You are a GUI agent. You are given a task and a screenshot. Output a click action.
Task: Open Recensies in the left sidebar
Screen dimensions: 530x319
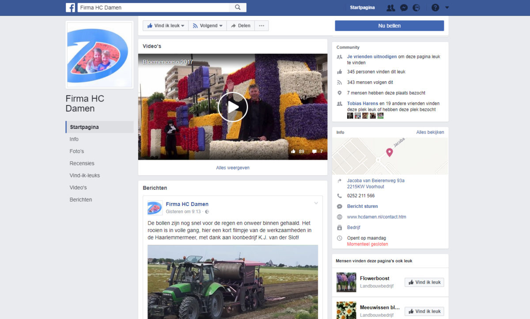(82, 163)
